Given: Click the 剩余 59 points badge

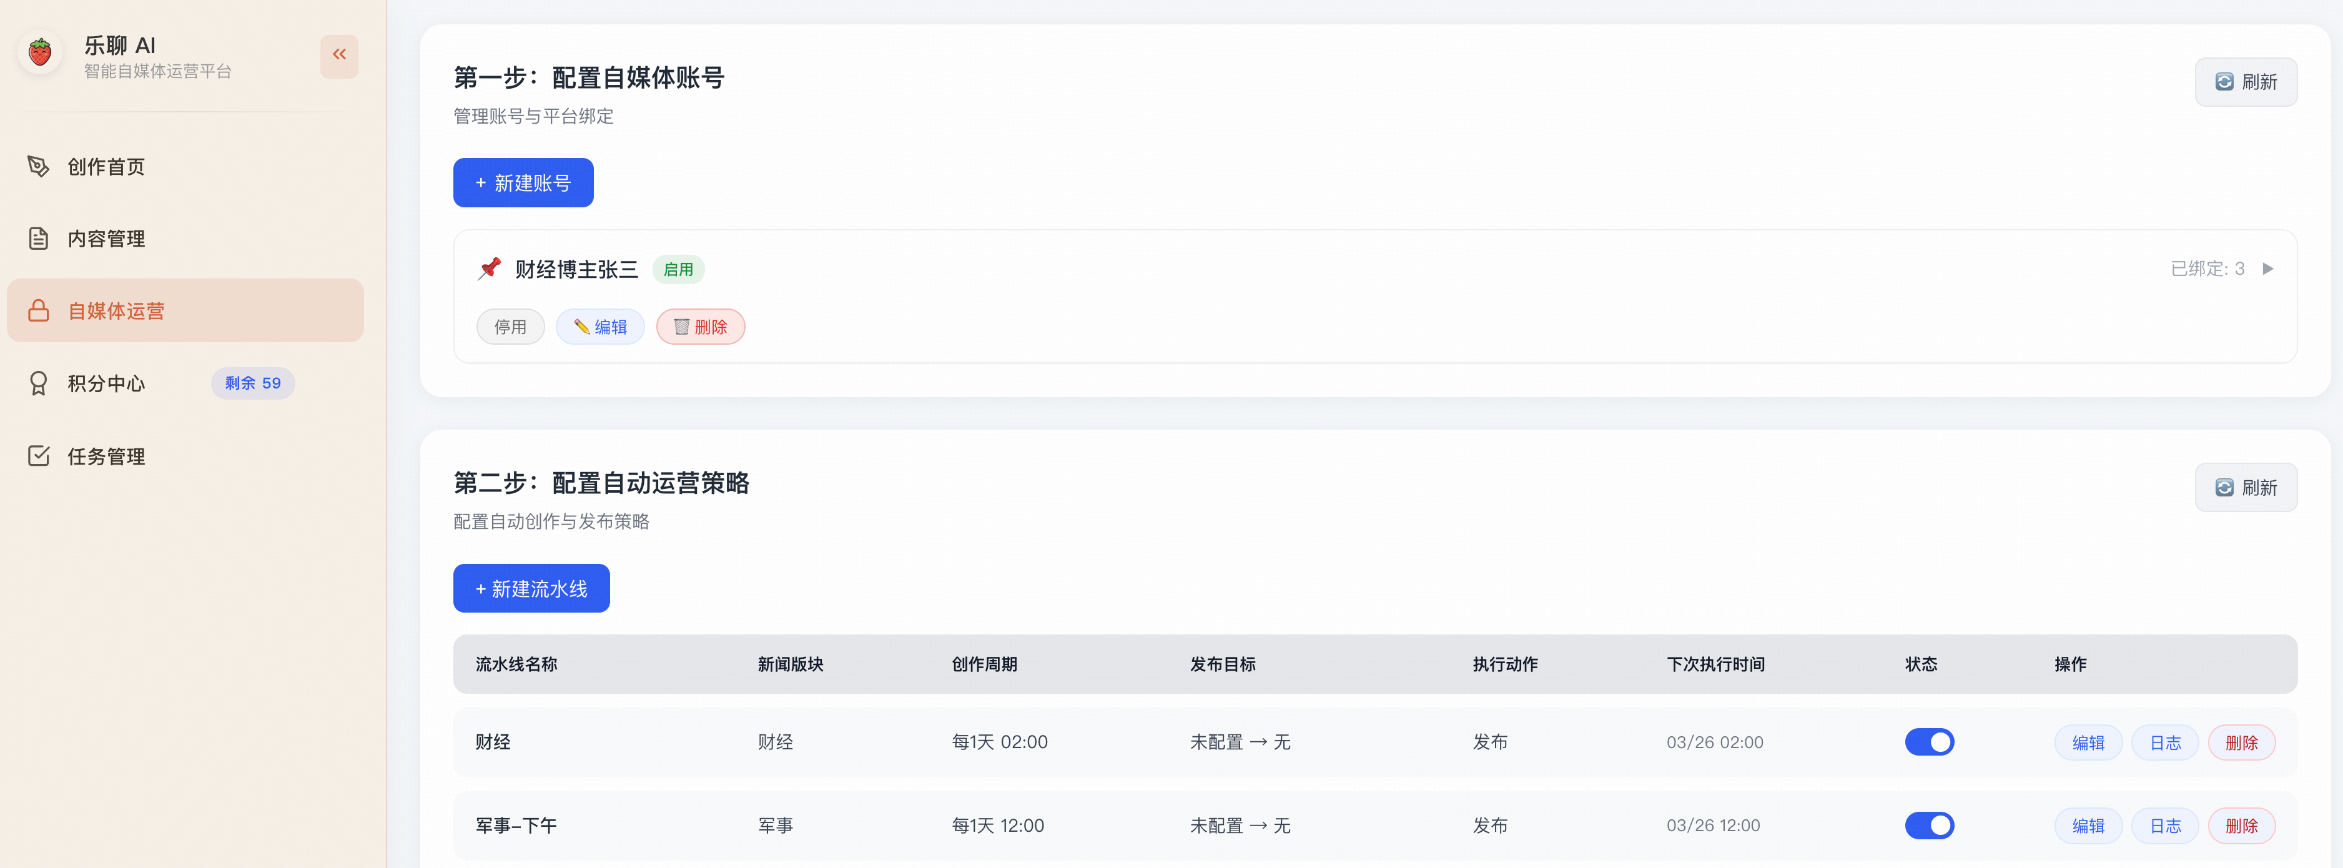Looking at the screenshot, I should coord(253,383).
